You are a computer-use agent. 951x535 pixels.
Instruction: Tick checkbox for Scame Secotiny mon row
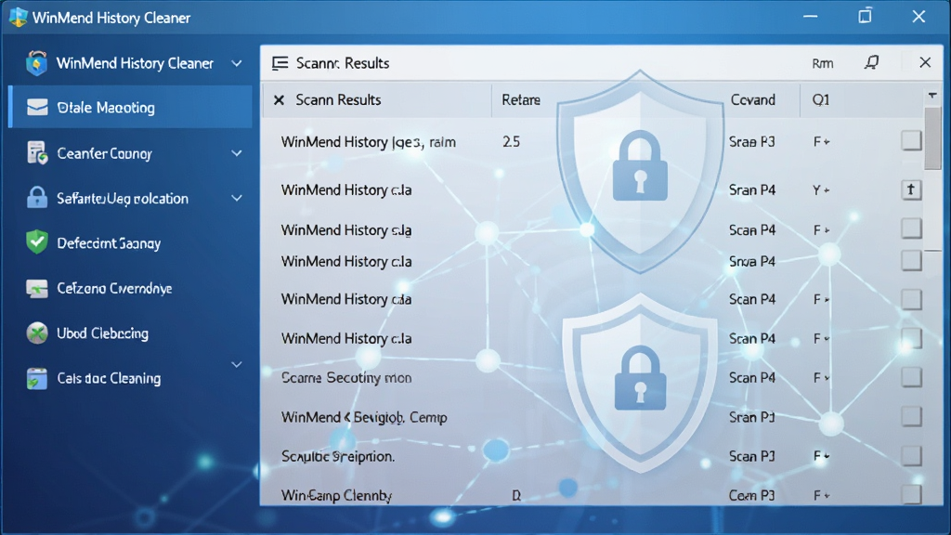point(911,377)
